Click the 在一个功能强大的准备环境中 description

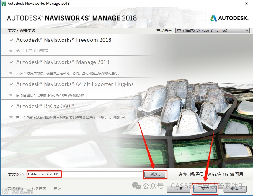[x=71, y=117]
